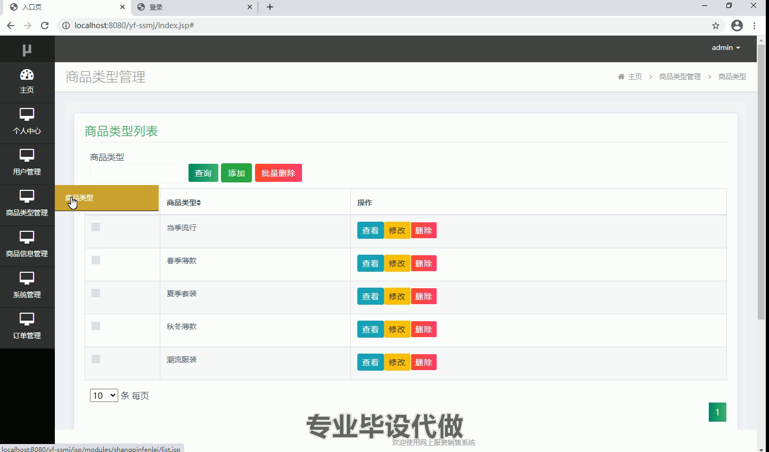Click the red 批量删除 button

point(279,173)
